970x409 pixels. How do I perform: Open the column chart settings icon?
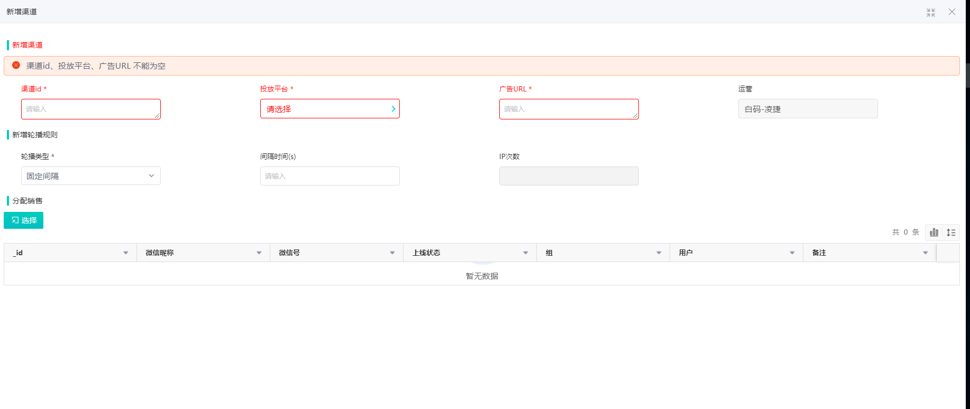[x=934, y=232]
